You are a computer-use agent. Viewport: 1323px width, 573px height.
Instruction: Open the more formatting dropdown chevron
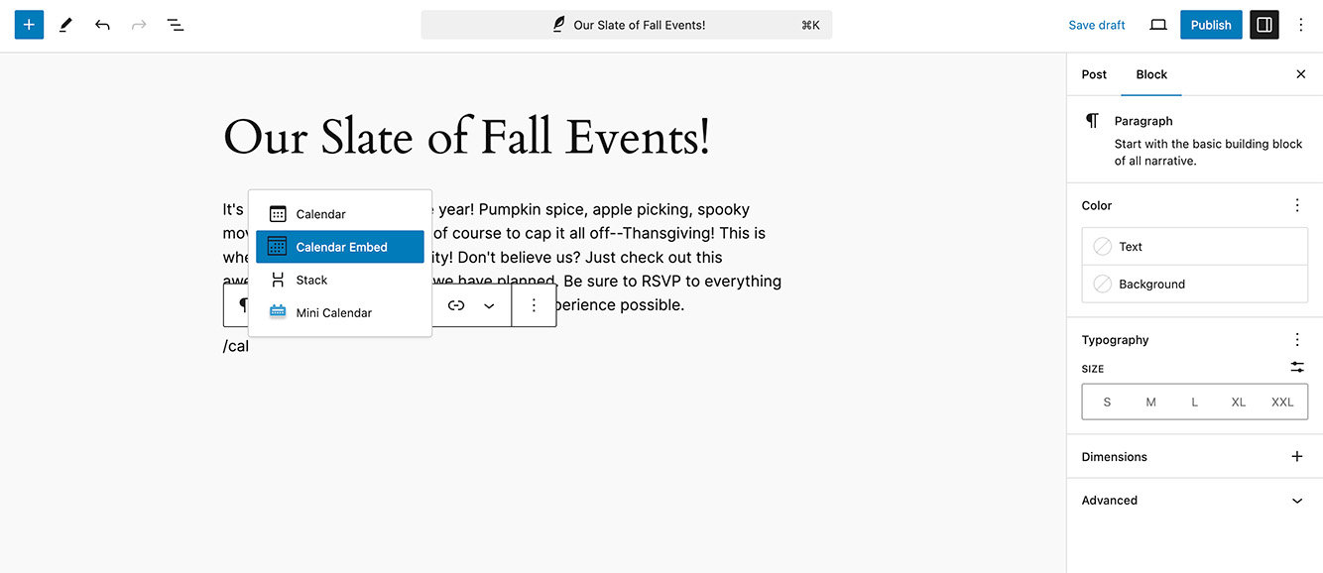click(489, 305)
